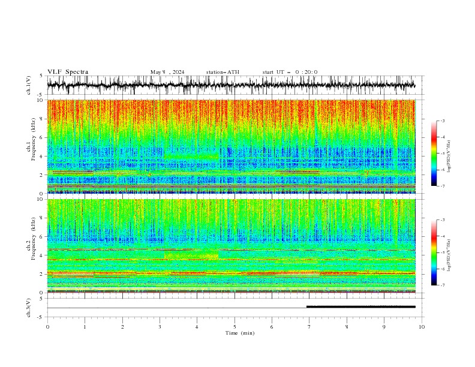Click the time axis tick label "3"

click(x=160, y=327)
